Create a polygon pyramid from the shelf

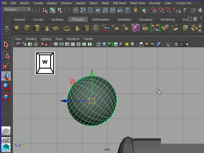[76, 28]
